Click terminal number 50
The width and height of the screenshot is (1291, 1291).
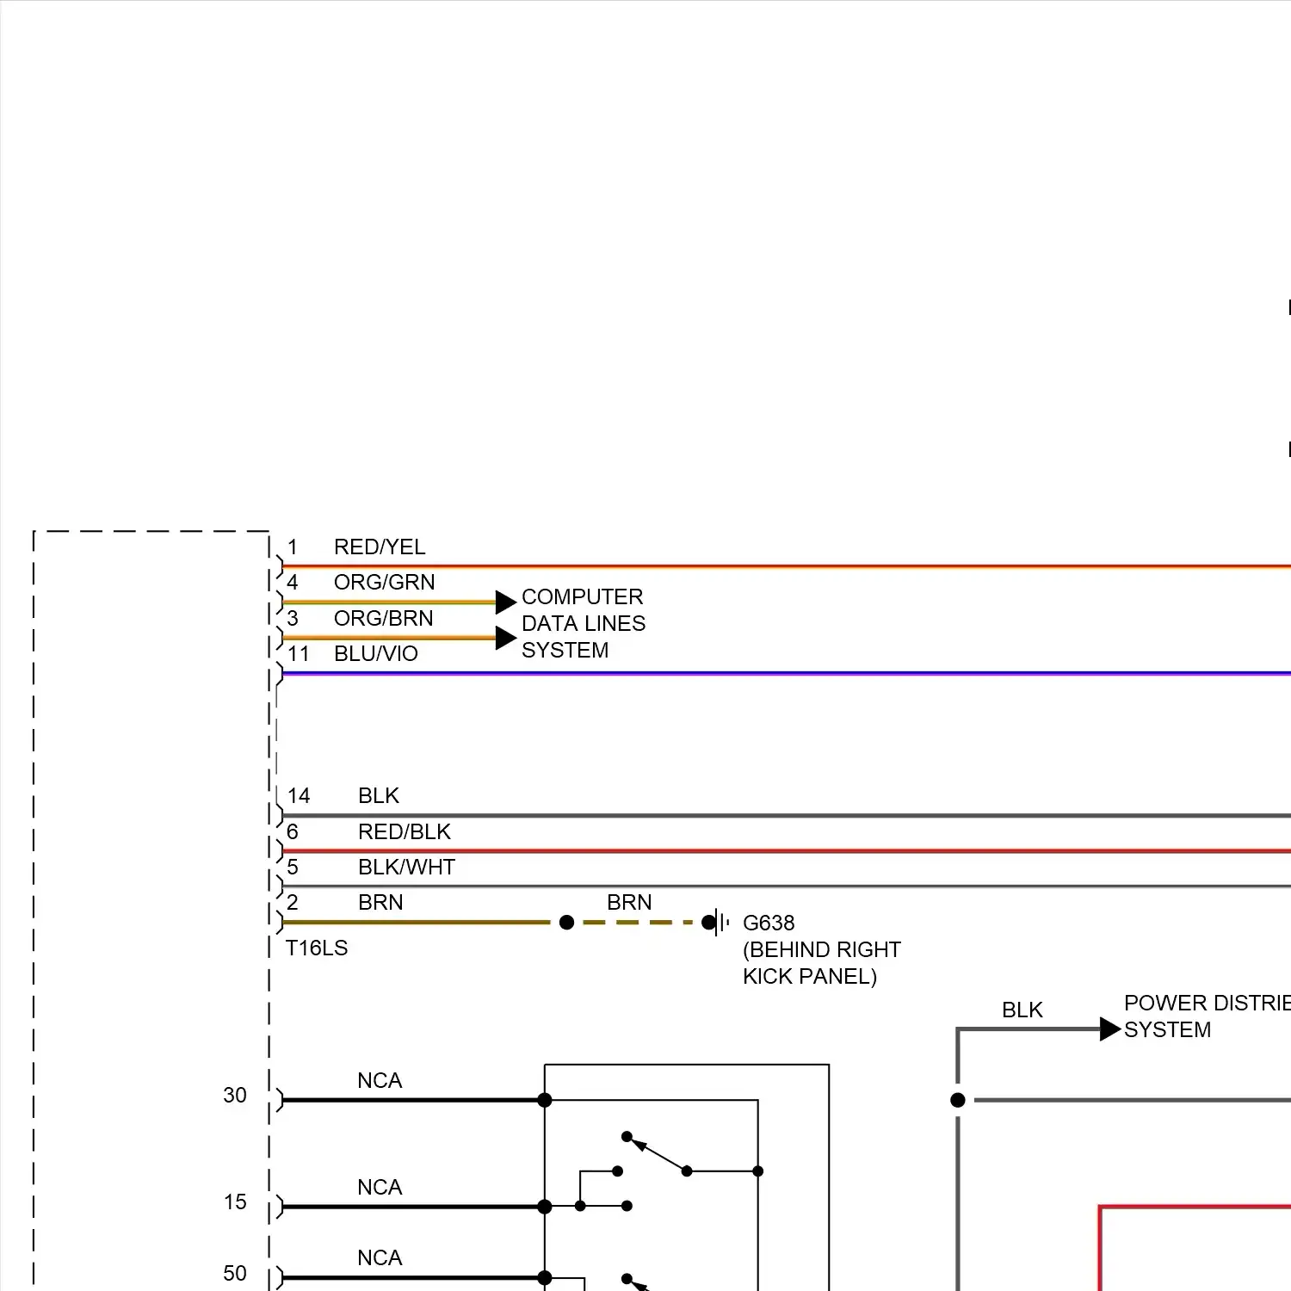tap(235, 1274)
